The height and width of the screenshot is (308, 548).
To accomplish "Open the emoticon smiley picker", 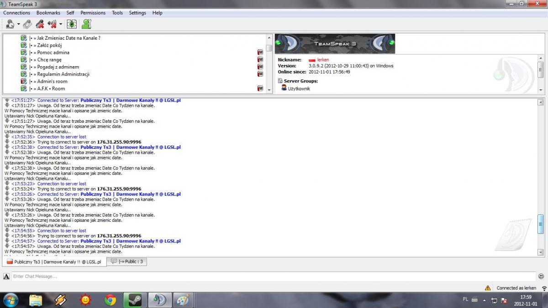I will pyautogui.click(x=541, y=276).
